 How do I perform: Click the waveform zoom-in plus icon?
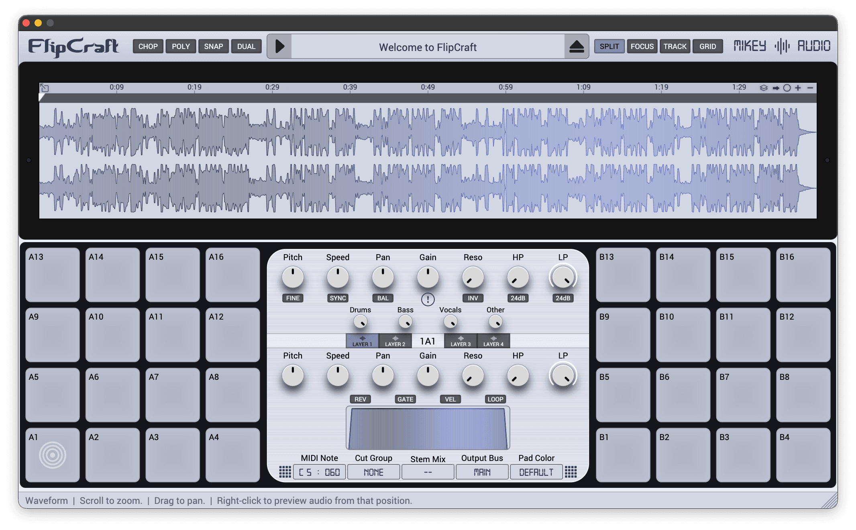coord(798,88)
